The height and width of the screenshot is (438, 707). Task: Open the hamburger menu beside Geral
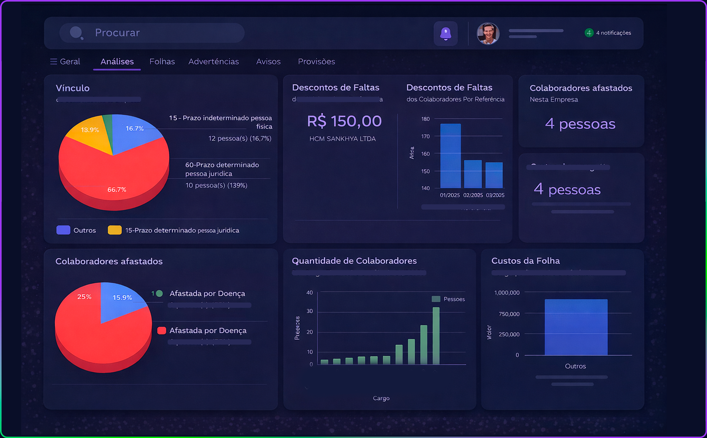54,62
